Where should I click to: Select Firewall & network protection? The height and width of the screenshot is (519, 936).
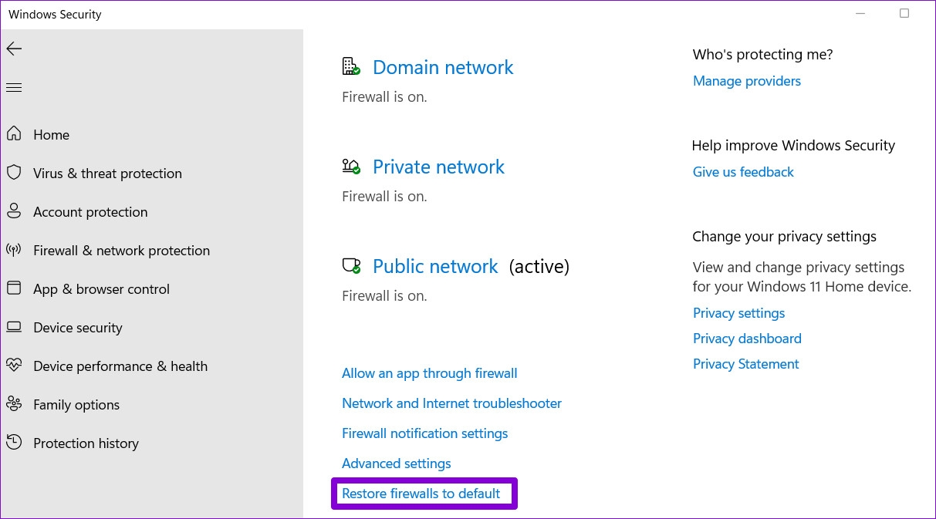[121, 250]
